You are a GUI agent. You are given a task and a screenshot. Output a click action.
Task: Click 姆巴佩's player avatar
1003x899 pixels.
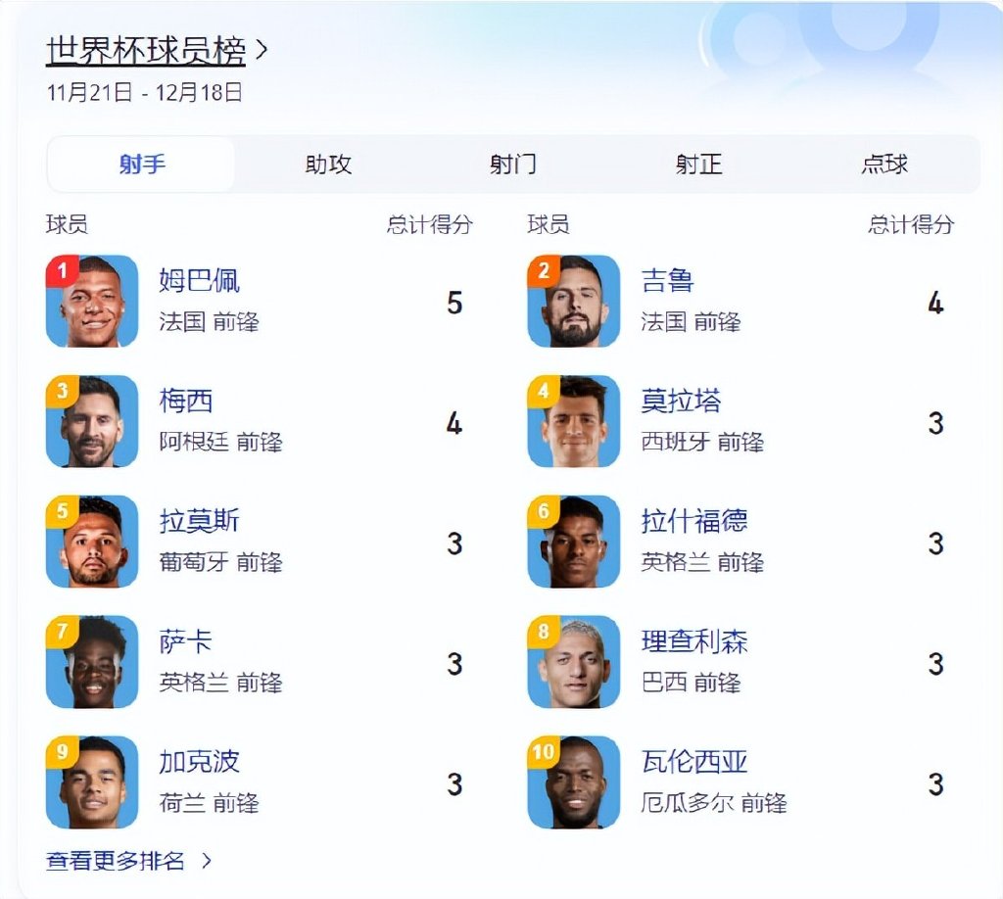[x=92, y=302]
